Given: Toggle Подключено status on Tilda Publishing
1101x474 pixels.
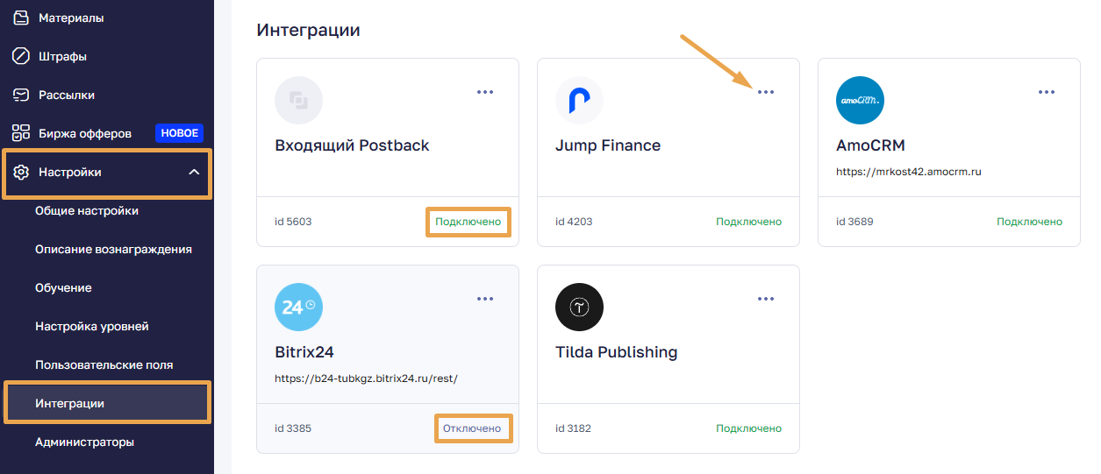Looking at the screenshot, I should pyautogui.click(x=748, y=428).
